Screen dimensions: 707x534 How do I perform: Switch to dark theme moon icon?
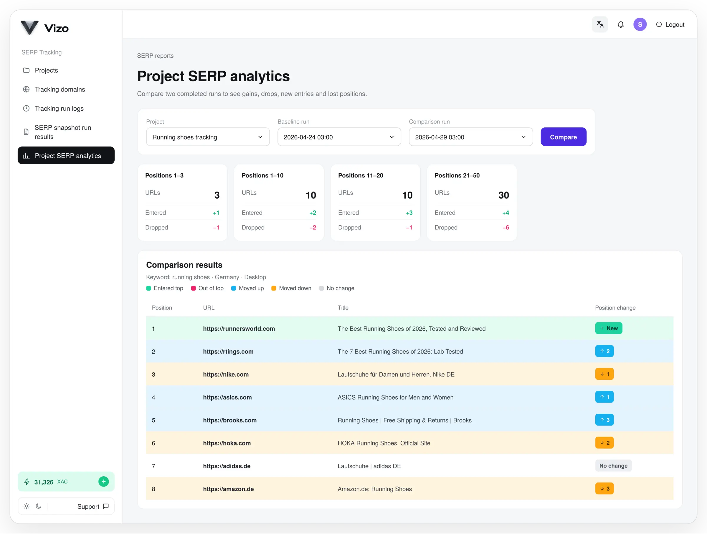tap(39, 506)
